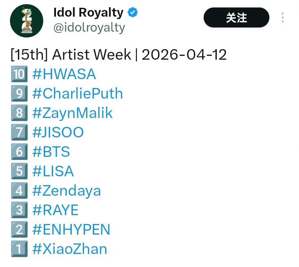
Task: Click the rank 10 badge icon
Action: click(19, 74)
